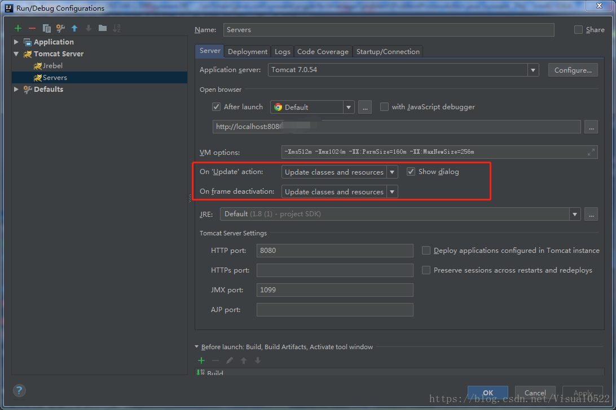Expand the Application tree node
The width and height of the screenshot is (616, 410).
[x=16, y=42]
